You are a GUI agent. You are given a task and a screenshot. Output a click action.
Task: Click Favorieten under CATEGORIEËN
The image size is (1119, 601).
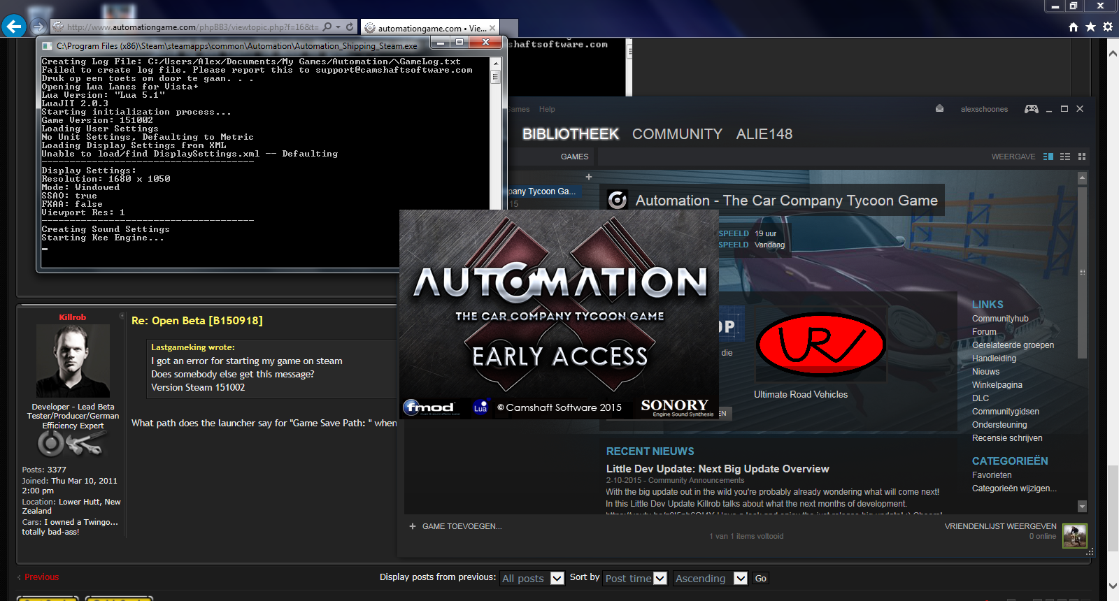[x=992, y=475]
